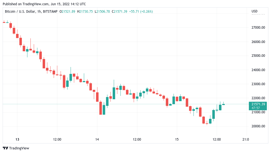Click the current price label 21571.39

click(x=258, y=104)
